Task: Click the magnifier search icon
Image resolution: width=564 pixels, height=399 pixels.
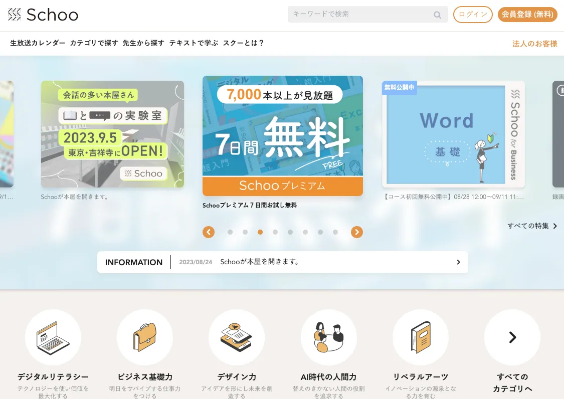Action: 437,15
